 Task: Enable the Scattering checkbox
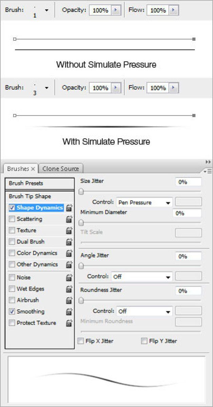[x=12, y=219]
